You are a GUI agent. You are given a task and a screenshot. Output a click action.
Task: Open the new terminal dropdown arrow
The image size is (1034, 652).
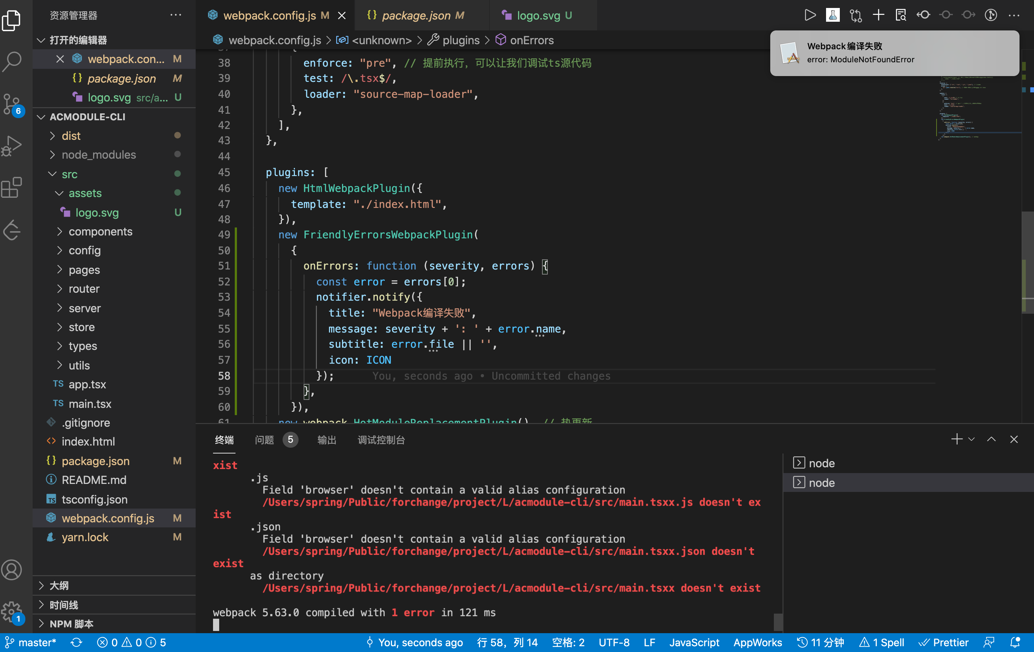click(971, 439)
